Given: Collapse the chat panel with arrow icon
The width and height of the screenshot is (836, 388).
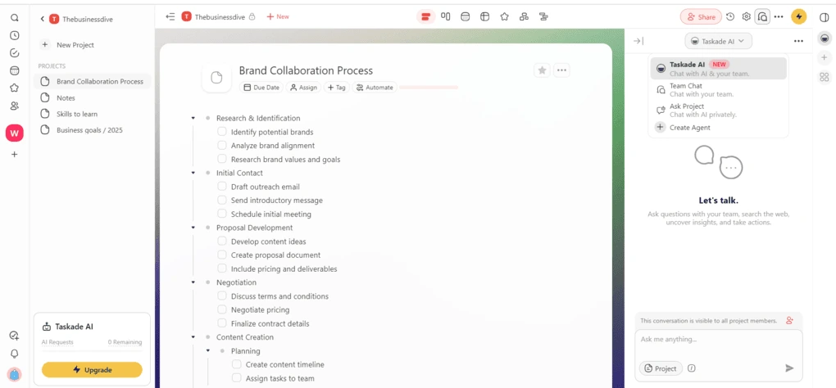Looking at the screenshot, I should [638, 41].
